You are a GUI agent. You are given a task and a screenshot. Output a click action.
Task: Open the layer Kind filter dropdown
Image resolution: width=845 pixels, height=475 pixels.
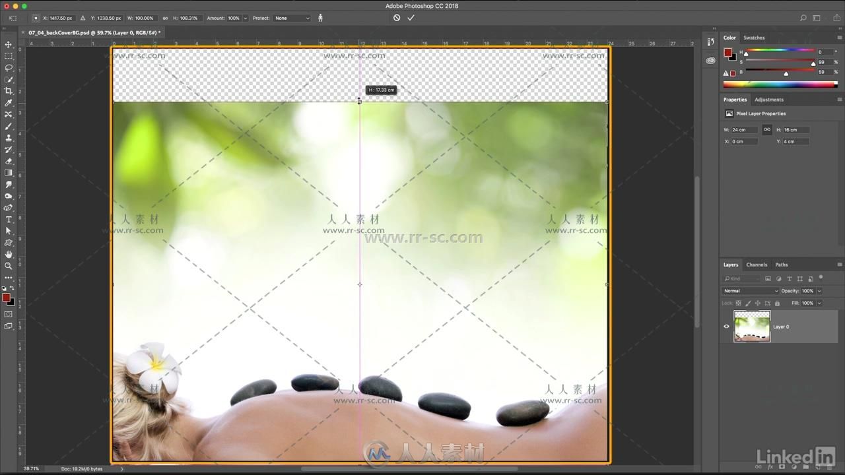742,279
